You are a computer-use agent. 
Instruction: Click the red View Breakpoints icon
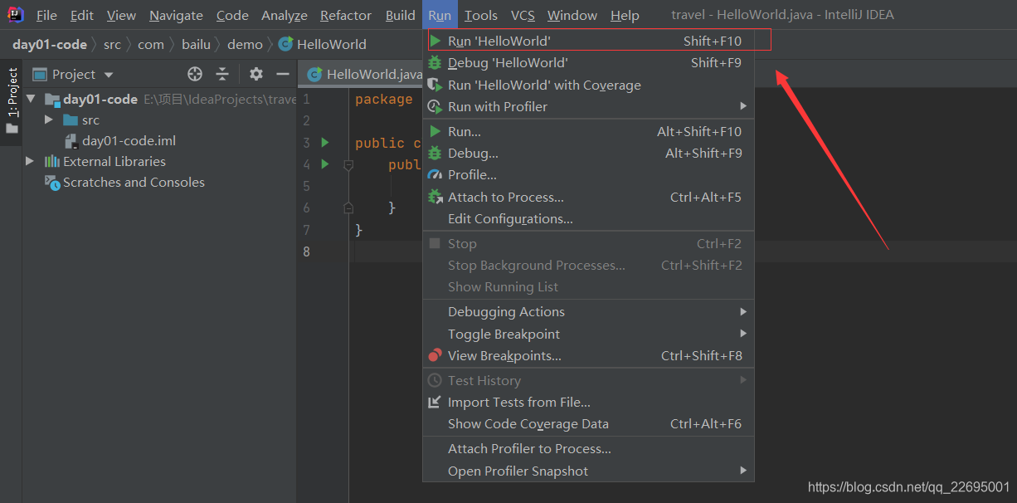(435, 355)
